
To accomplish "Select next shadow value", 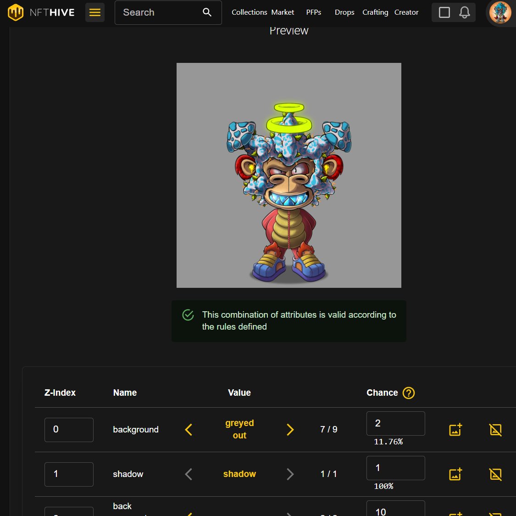I will click(290, 474).
